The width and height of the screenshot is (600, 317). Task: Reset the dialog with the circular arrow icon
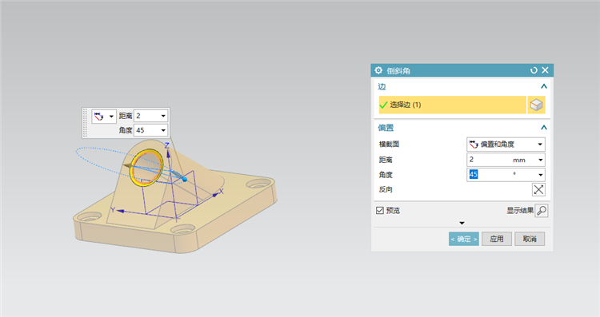coord(534,70)
